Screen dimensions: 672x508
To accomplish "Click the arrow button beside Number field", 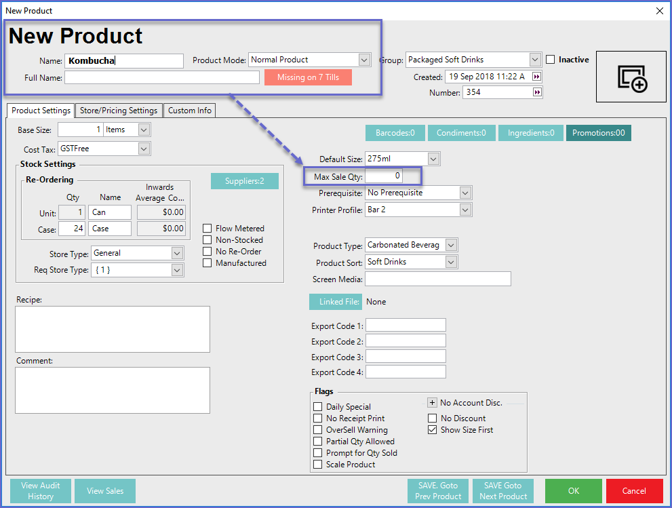I will (537, 92).
